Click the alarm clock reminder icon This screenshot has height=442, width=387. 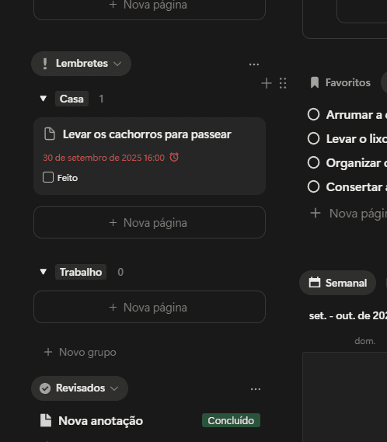point(174,157)
